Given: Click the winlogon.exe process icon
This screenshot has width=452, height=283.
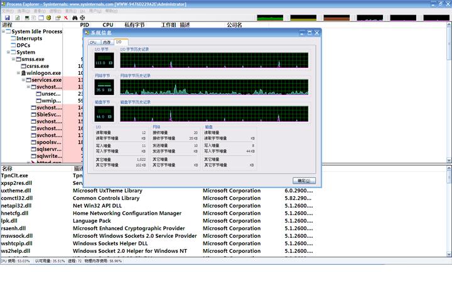Looking at the screenshot, I should [23, 73].
